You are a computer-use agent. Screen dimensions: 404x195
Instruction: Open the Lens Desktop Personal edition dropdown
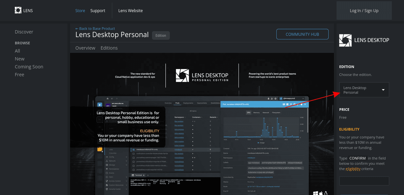coord(364,90)
